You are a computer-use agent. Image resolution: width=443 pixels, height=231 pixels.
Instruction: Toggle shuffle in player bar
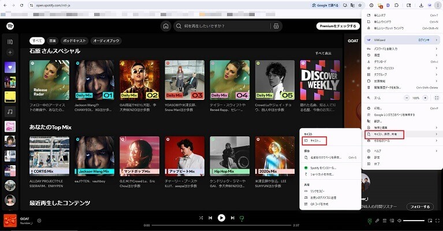[201, 218]
